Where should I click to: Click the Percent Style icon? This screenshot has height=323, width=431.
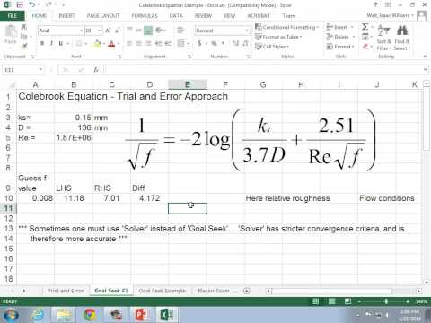click(214, 44)
